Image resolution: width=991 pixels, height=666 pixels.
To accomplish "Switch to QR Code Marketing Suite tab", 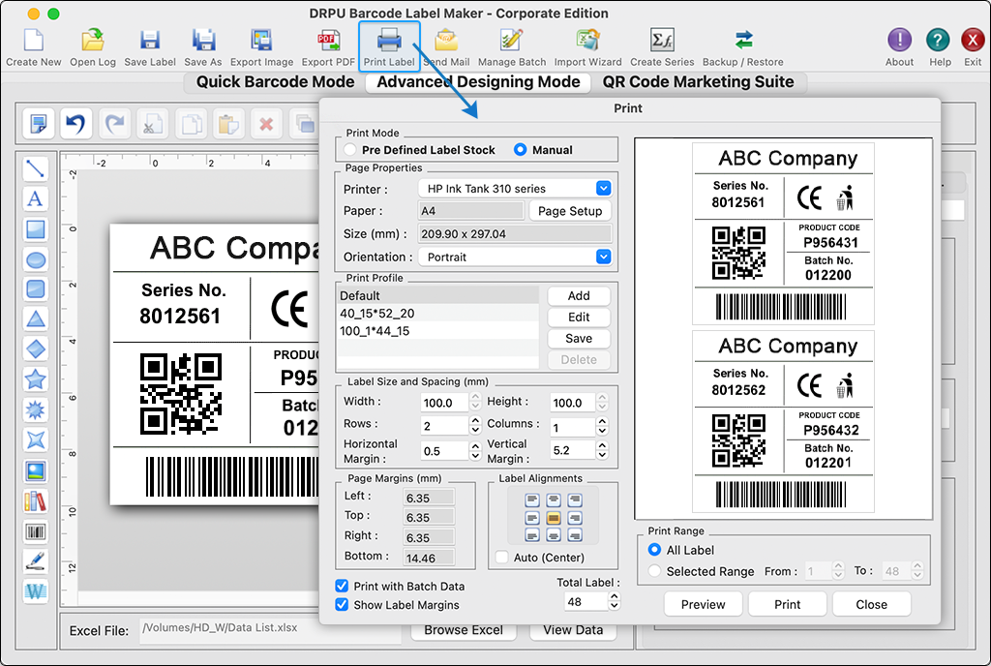I will pyautogui.click(x=698, y=82).
